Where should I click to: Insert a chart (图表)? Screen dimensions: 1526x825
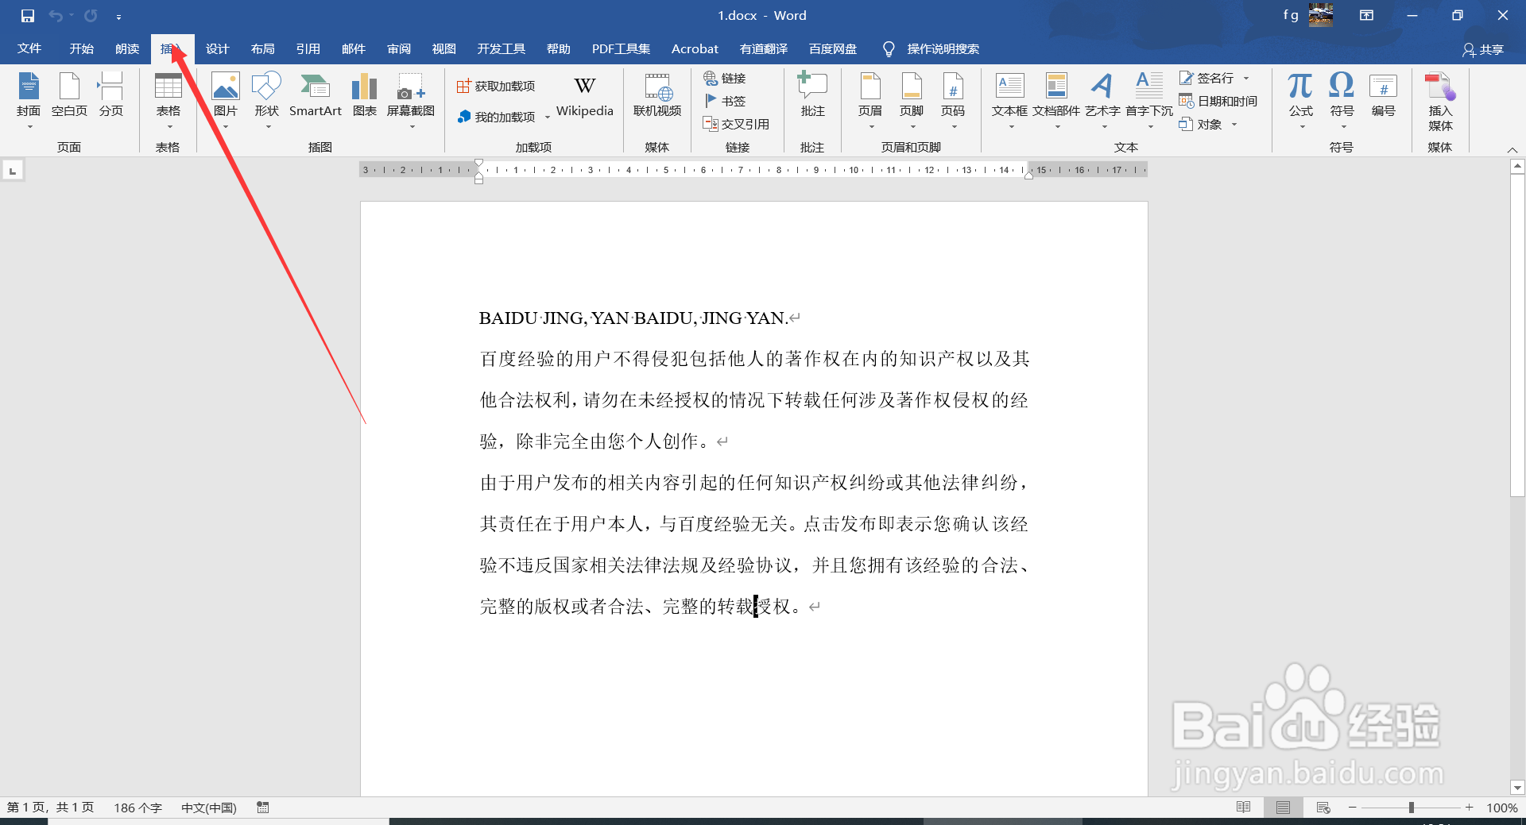pos(365,95)
